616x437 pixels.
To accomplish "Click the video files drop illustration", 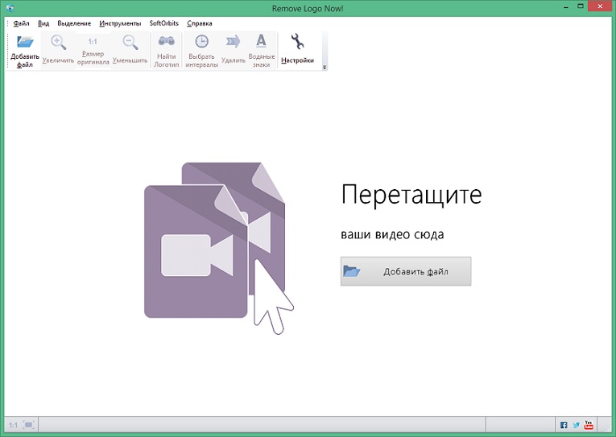I will click(219, 248).
